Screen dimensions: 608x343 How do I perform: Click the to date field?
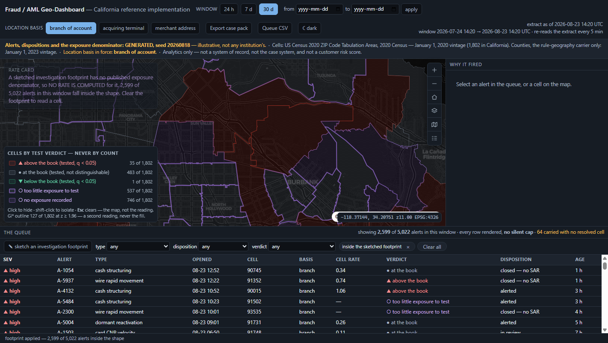(x=375, y=9)
